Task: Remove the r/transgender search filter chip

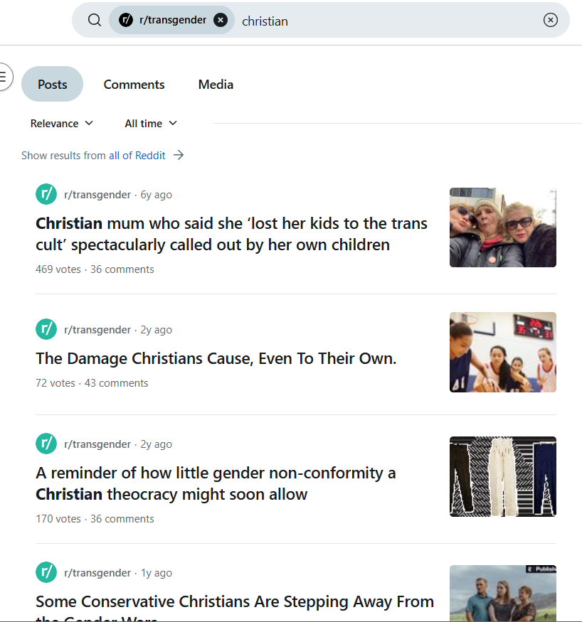Action: click(221, 20)
